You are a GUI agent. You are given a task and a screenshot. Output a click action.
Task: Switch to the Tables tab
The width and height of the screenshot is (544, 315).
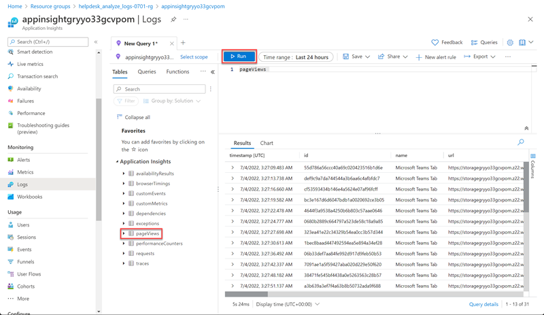coord(120,72)
